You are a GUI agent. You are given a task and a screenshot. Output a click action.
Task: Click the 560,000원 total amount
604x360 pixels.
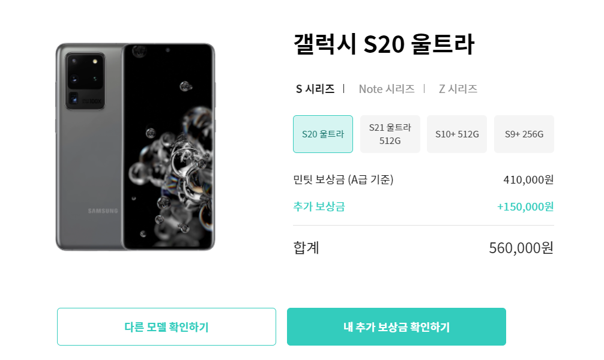click(521, 248)
